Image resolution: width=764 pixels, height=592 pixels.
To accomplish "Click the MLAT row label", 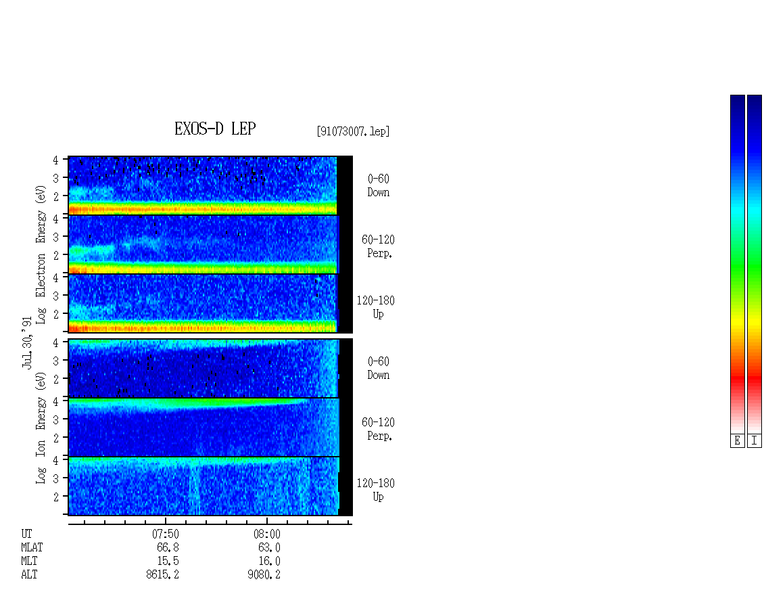I will coord(32,547).
